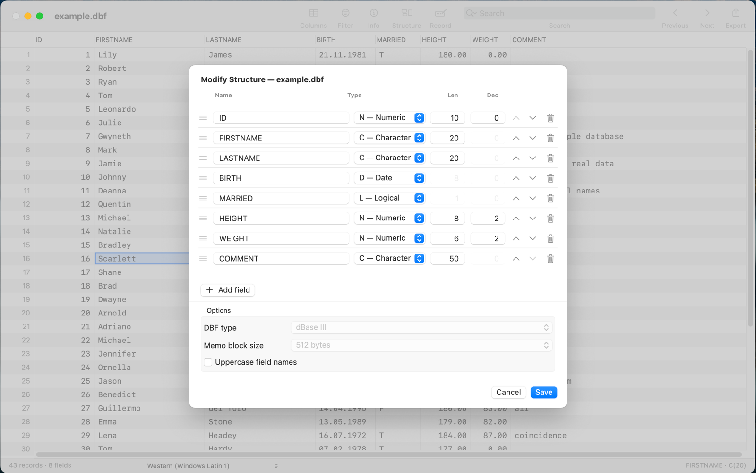Move the FIRSTNAME field up

click(x=516, y=138)
